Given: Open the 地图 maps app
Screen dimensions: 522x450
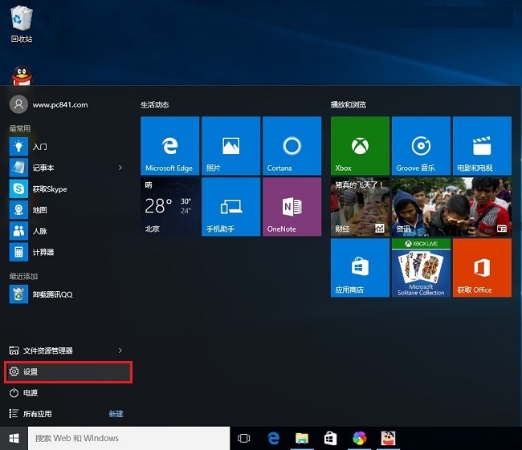Looking at the screenshot, I should coord(67,210).
